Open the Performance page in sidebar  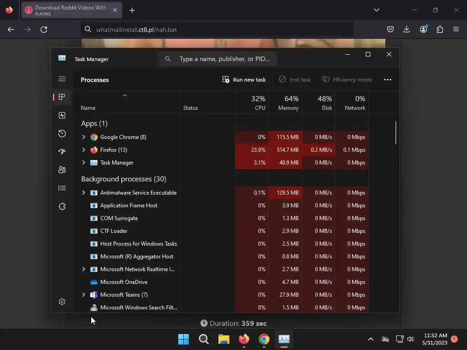point(62,115)
